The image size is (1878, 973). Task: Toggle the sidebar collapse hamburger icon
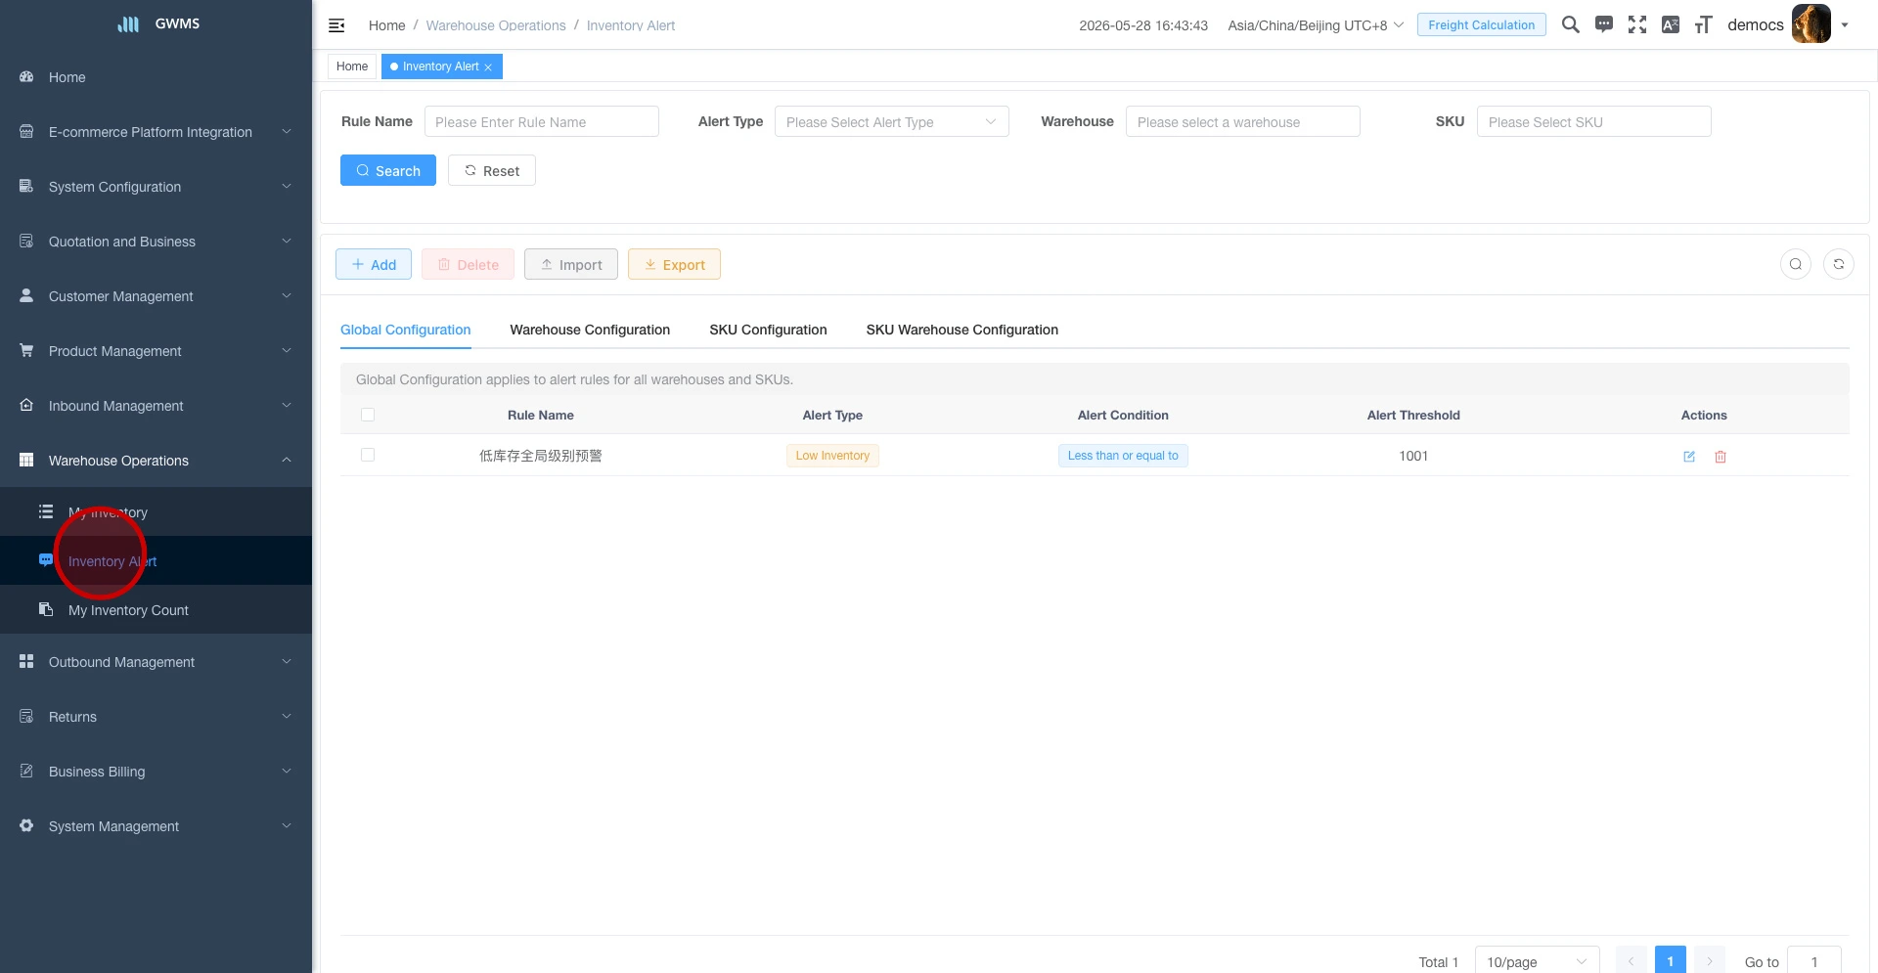pyautogui.click(x=336, y=25)
